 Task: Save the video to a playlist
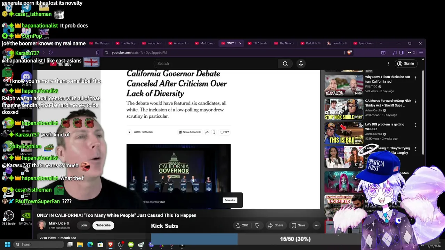tap(298, 225)
